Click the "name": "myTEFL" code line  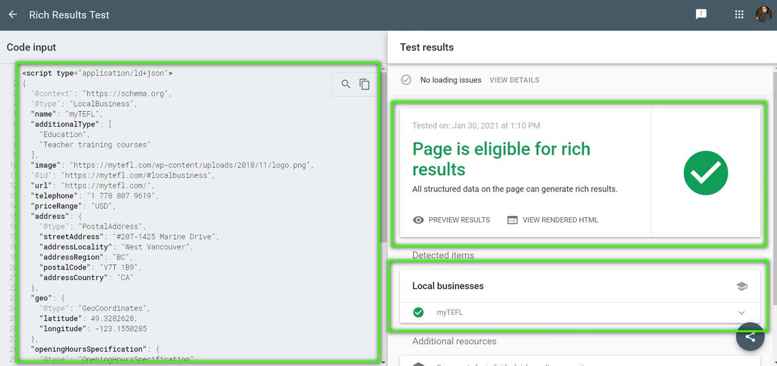pyautogui.click(x=67, y=114)
